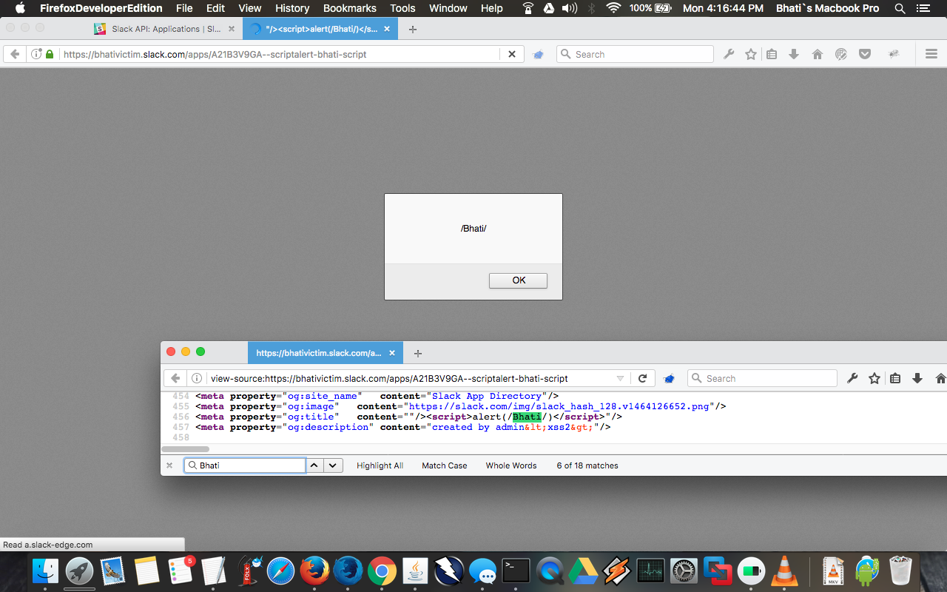Click the Google Drive icon in menu bar

click(548, 8)
